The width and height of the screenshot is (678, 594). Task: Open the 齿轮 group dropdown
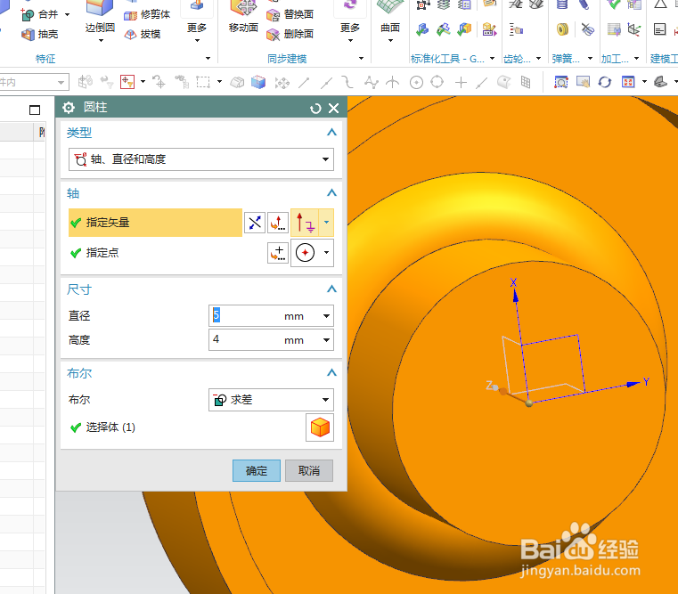[538, 59]
